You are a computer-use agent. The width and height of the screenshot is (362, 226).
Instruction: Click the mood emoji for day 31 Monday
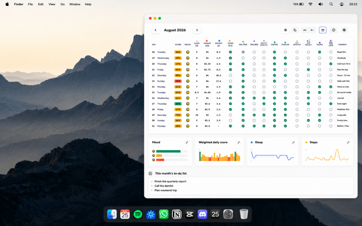188,126
